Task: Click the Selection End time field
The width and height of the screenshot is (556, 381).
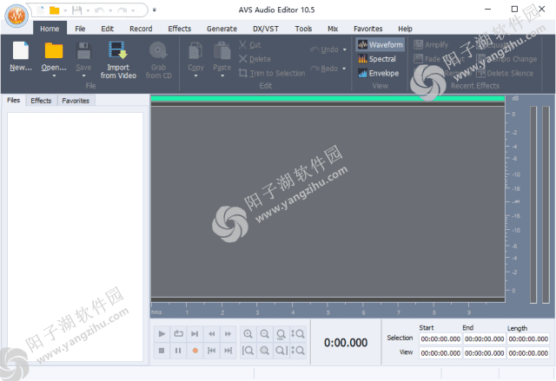Action: (x=485, y=338)
